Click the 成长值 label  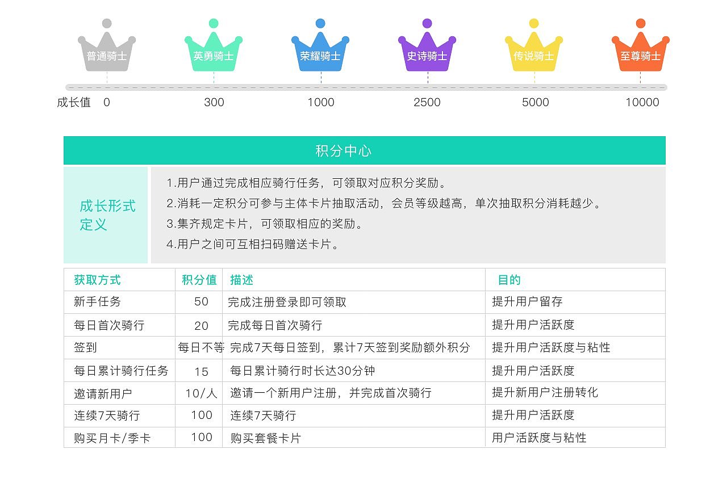point(74,103)
